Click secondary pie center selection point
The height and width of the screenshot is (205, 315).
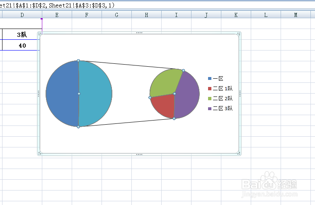coord(174,94)
